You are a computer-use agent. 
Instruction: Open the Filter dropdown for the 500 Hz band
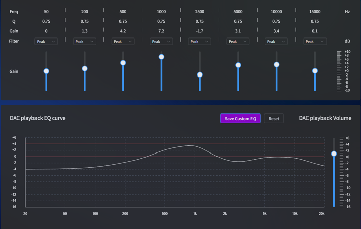point(123,42)
